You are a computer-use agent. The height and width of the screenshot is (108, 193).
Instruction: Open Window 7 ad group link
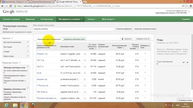click(x=41, y=54)
